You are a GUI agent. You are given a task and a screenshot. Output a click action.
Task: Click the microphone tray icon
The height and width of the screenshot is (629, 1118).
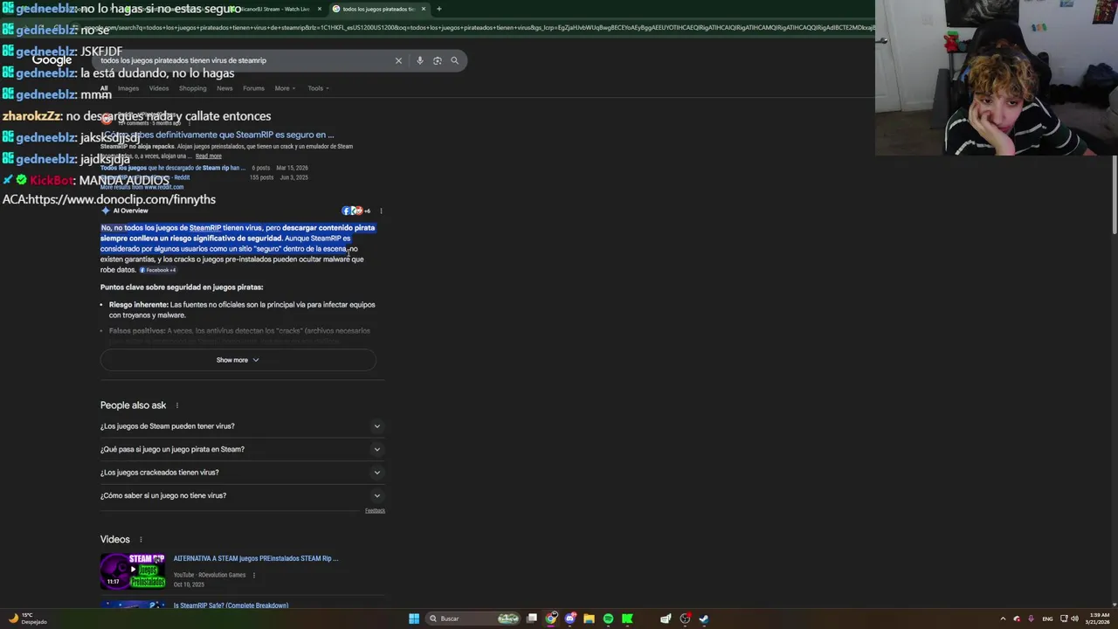point(1032,619)
